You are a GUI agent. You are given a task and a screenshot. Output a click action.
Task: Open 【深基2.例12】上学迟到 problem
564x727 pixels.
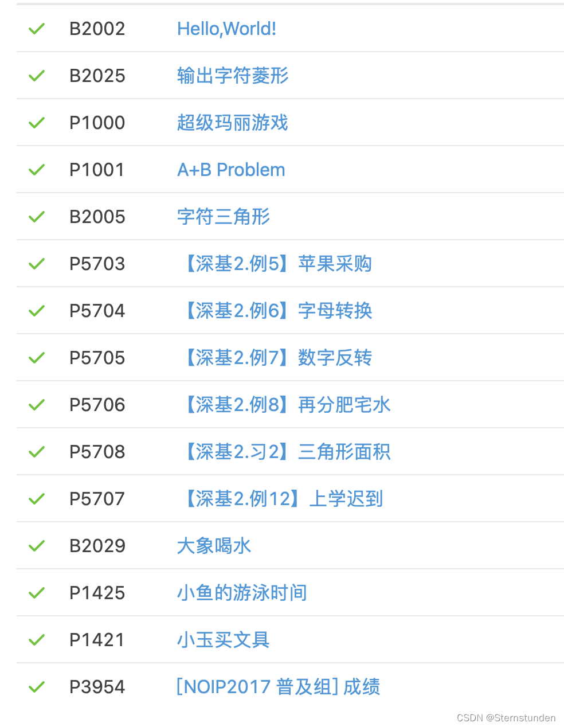point(281,499)
